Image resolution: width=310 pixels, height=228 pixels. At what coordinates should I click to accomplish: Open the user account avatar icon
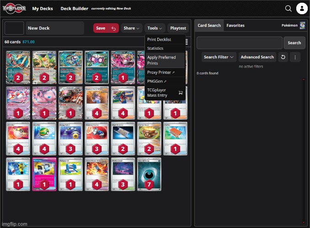tap(302, 9)
